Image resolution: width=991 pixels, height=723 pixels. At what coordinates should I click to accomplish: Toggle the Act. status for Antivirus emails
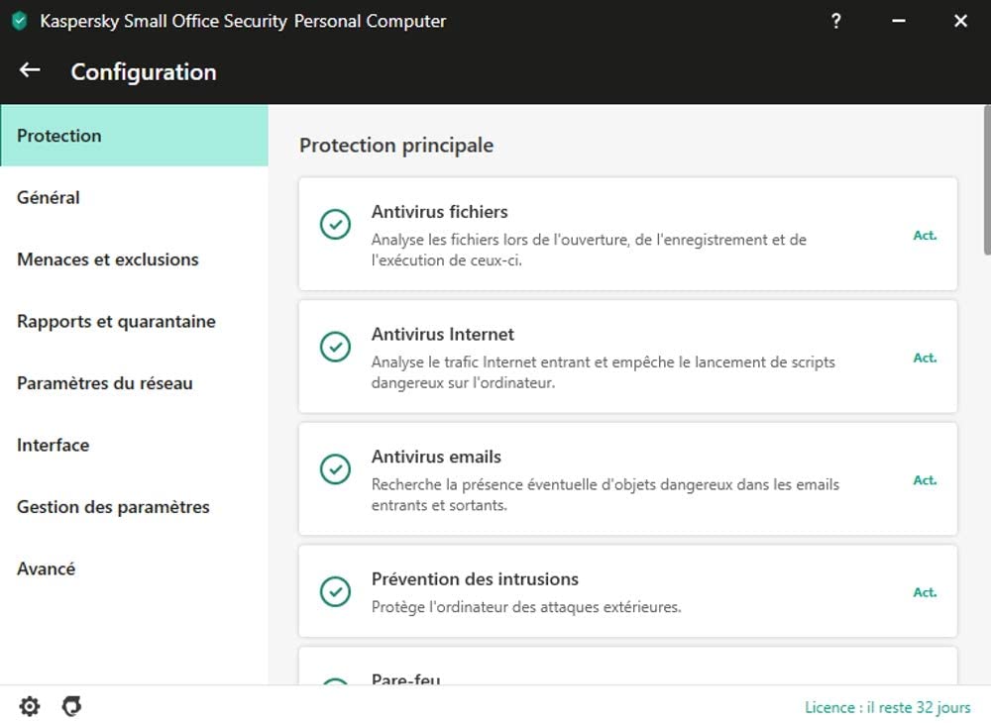(925, 480)
